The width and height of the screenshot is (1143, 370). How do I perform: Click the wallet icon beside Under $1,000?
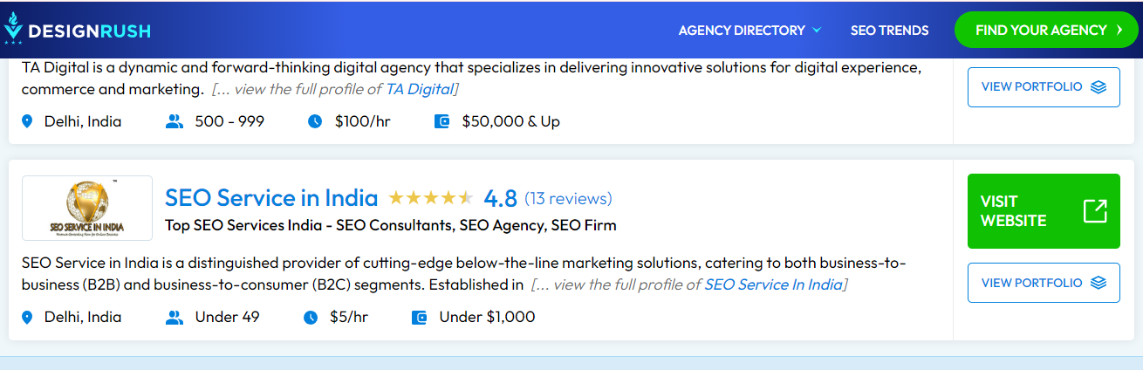[x=419, y=317]
